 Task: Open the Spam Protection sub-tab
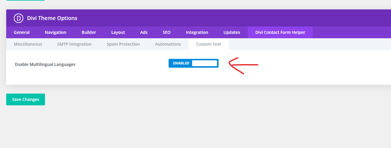[123, 44]
